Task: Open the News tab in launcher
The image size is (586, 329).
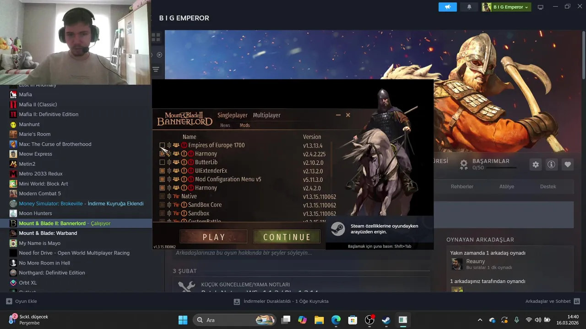Action: pyautogui.click(x=225, y=125)
